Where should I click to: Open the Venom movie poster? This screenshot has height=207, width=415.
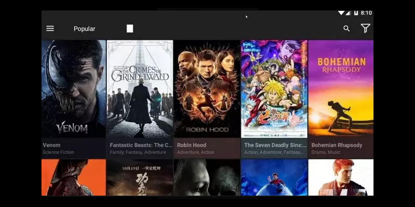[74, 88]
